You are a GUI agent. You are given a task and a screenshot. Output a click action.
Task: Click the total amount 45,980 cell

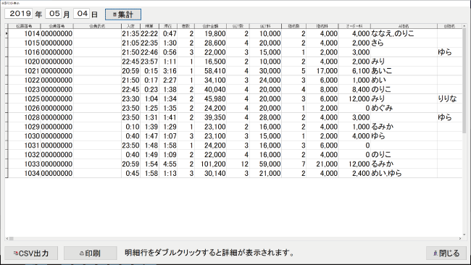(x=211, y=98)
